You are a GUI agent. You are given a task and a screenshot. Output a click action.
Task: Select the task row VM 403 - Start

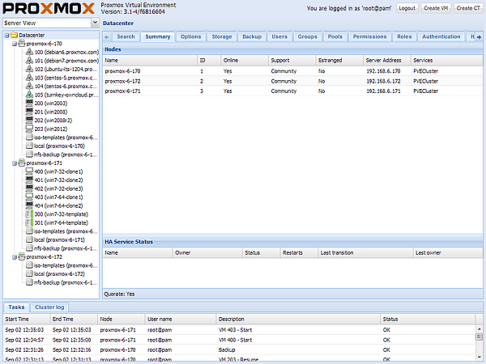239,330
